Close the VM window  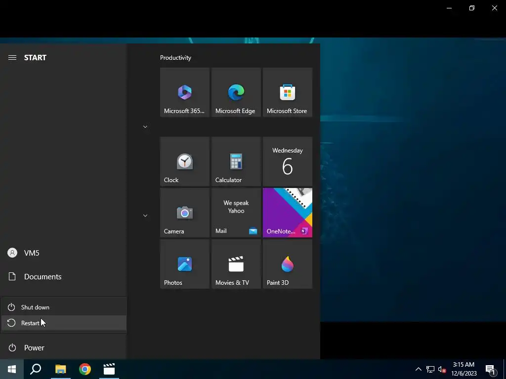pos(494,8)
